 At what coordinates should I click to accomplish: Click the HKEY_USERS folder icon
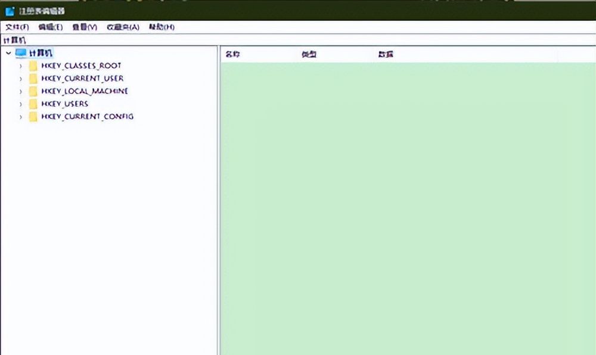point(33,104)
